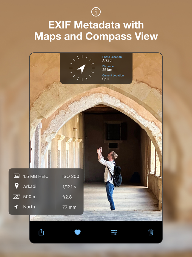Click the "Photo Location" label
The width and height of the screenshot is (192, 257).
[112, 57]
